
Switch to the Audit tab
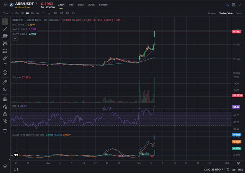(91, 5)
